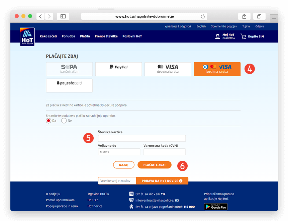
Task: Open Pomoč uporabnikom footer link
Action: pyautogui.click(x=60, y=200)
